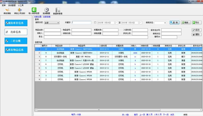Click the scrollbar left arrow

tap(36, 110)
